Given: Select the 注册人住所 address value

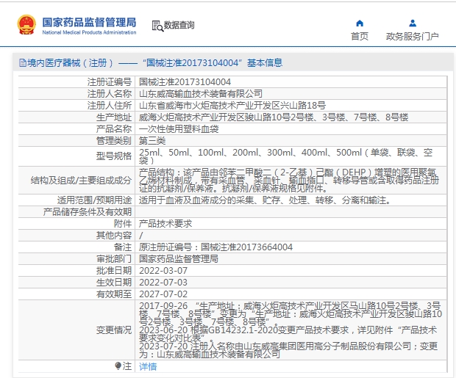Looking at the screenshot, I should pyautogui.click(x=232, y=105).
